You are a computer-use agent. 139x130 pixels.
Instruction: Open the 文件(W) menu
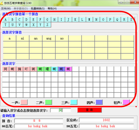(6, 9)
